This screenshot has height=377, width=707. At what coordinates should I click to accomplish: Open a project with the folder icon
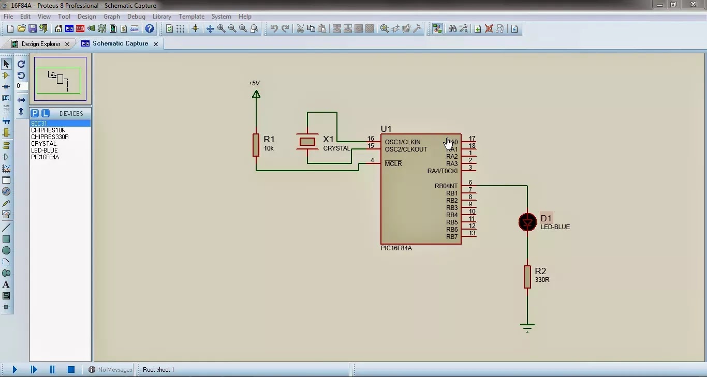[x=21, y=28]
